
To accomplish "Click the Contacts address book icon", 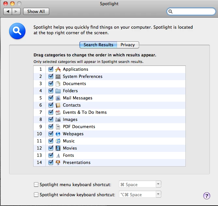I will [x=58, y=105].
